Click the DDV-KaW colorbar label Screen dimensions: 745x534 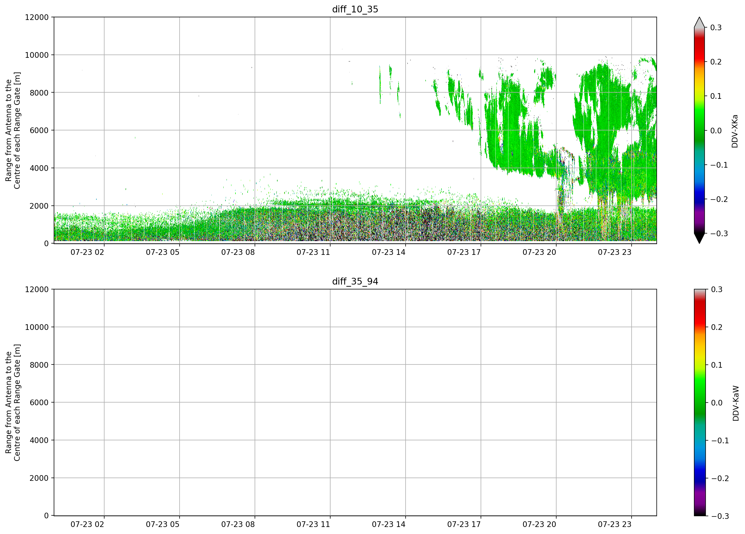tap(736, 403)
